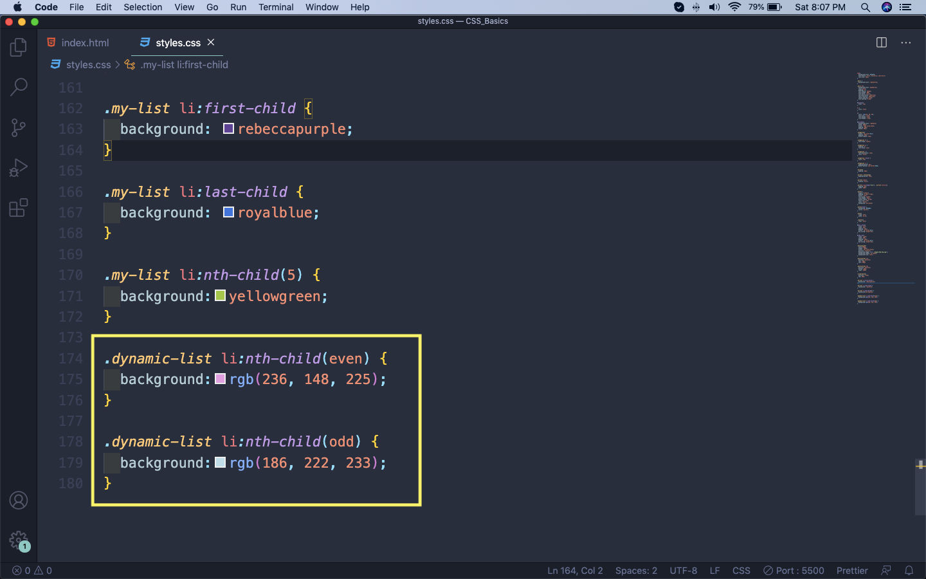Close the styles.css tab
926x579 pixels.
pyautogui.click(x=211, y=42)
